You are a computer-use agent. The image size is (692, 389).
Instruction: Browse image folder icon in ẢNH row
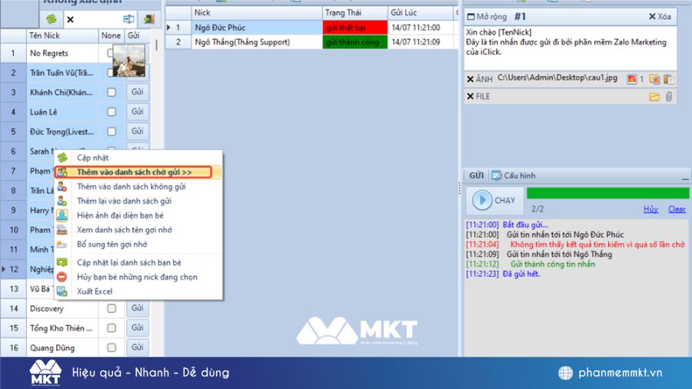pyautogui.click(x=654, y=79)
